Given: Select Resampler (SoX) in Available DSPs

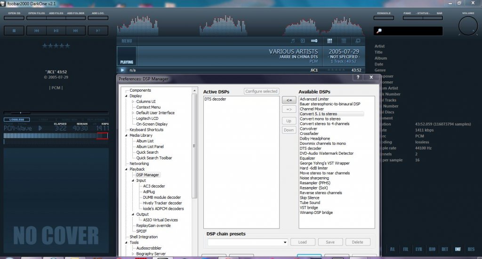Looking at the screenshot, I should point(313,188).
